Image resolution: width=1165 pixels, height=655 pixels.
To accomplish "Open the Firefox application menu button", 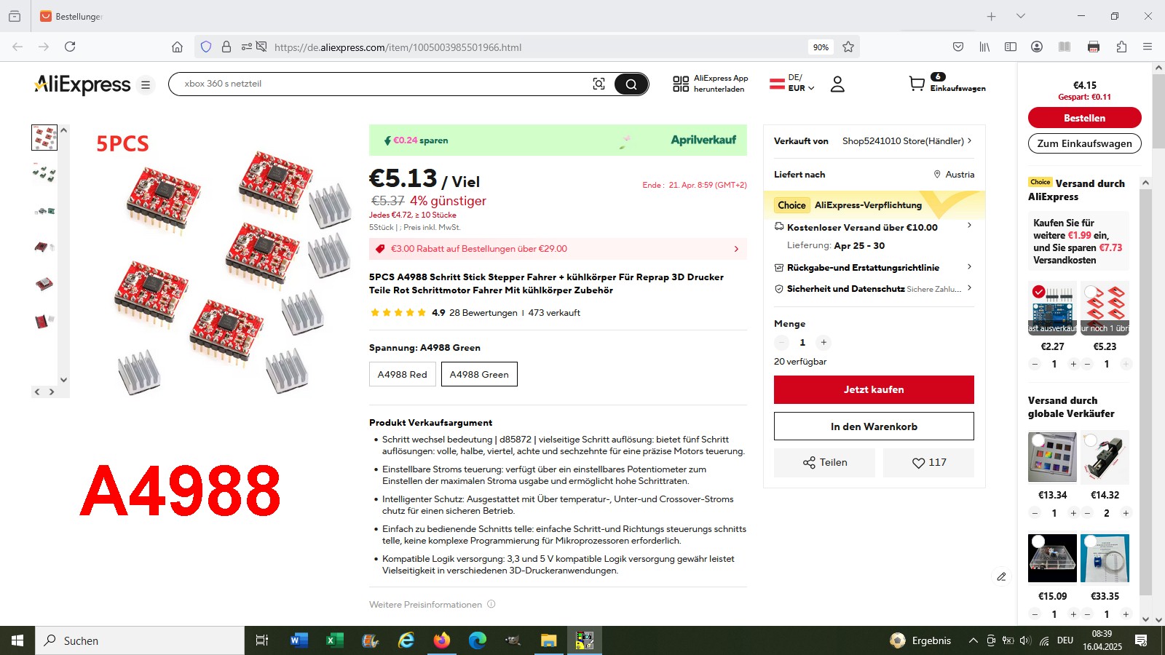I will coord(1148,47).
